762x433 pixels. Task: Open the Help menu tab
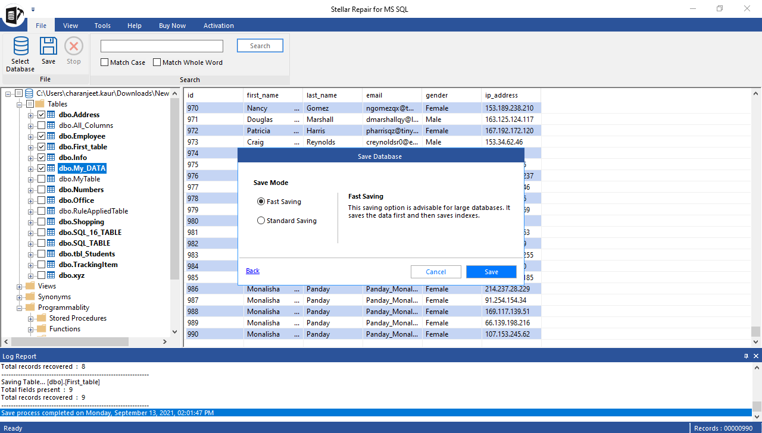pos(135,26)
